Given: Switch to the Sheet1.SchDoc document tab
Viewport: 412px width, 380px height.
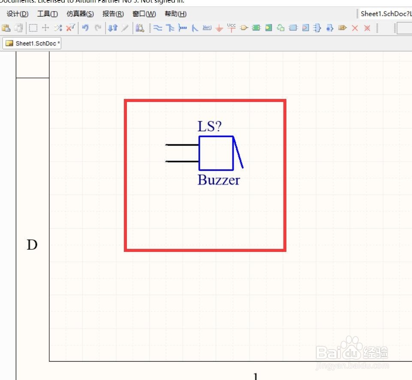Looking at the screenshot, I should pyautogui.click(x=32, y=43).
